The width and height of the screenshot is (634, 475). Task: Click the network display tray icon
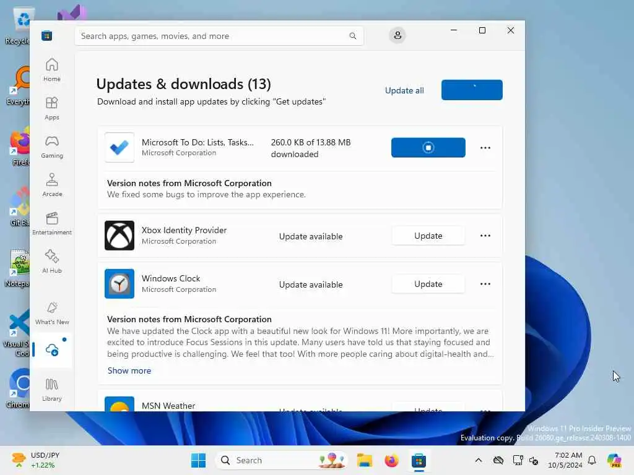coord(517,460)
